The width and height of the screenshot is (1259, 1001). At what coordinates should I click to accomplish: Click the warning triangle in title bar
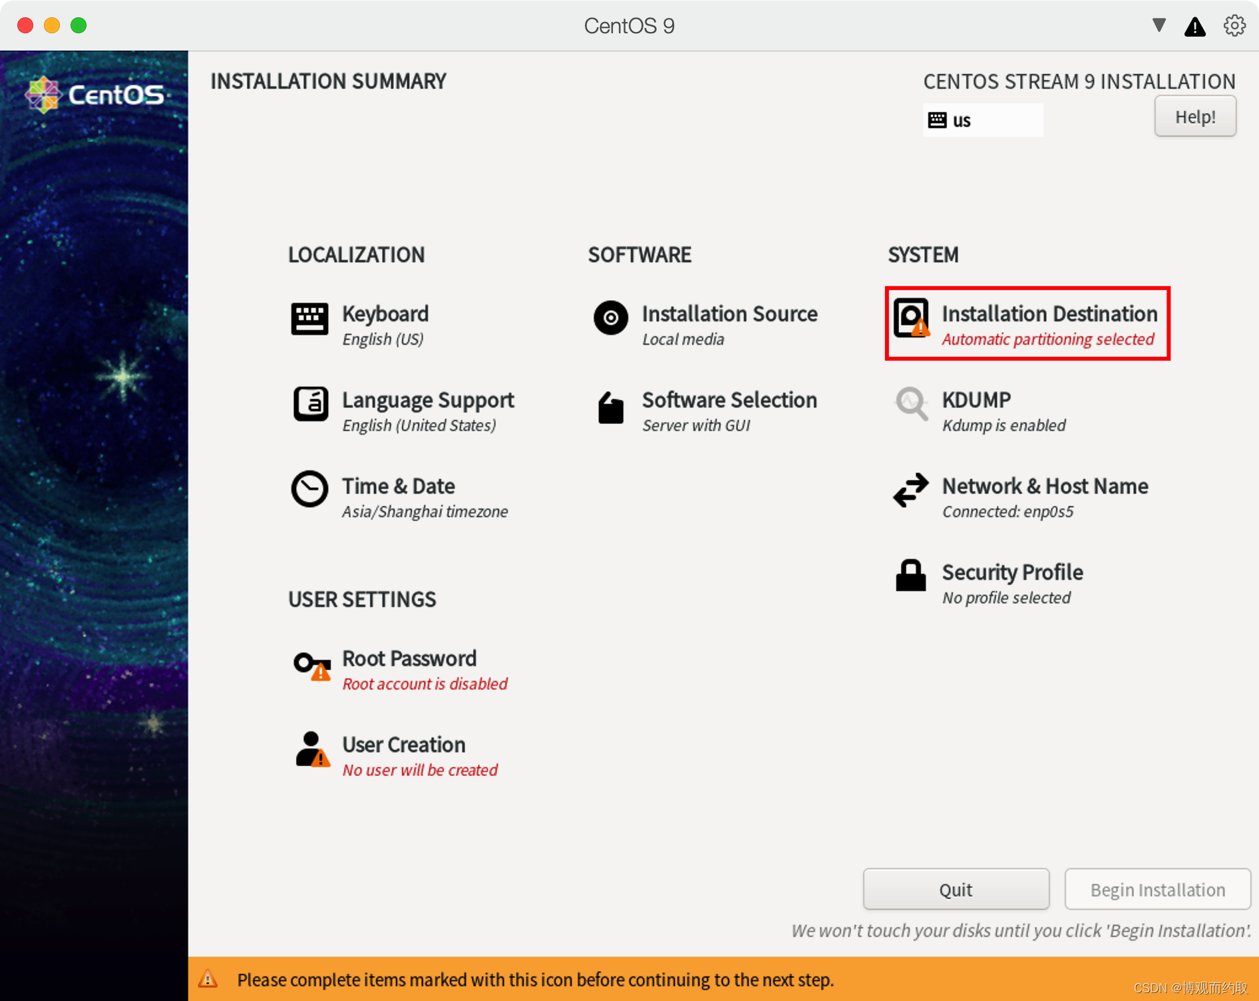pyautogui.click(x=1195, y=27)
